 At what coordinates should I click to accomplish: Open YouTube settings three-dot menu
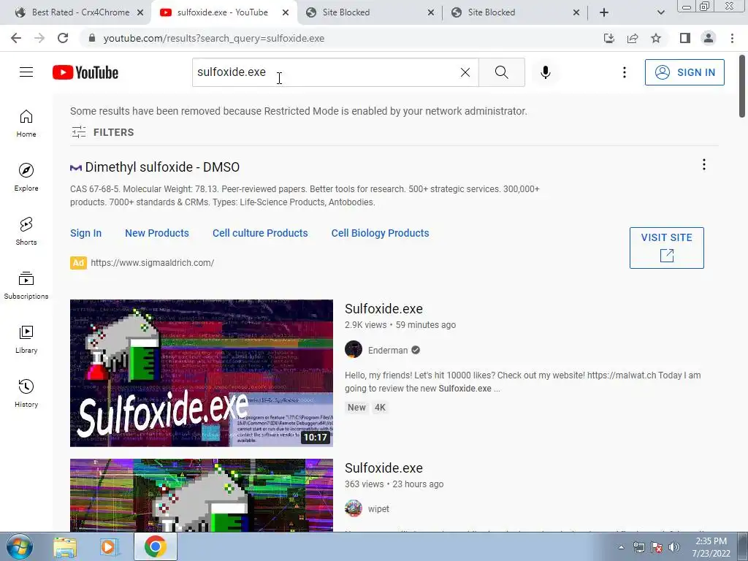(x=624, y=72)
